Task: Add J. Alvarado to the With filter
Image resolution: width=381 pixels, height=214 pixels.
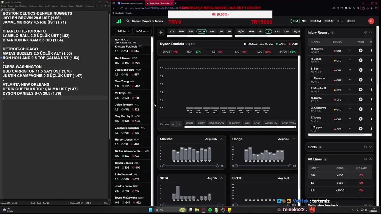Action: (360, 80)
